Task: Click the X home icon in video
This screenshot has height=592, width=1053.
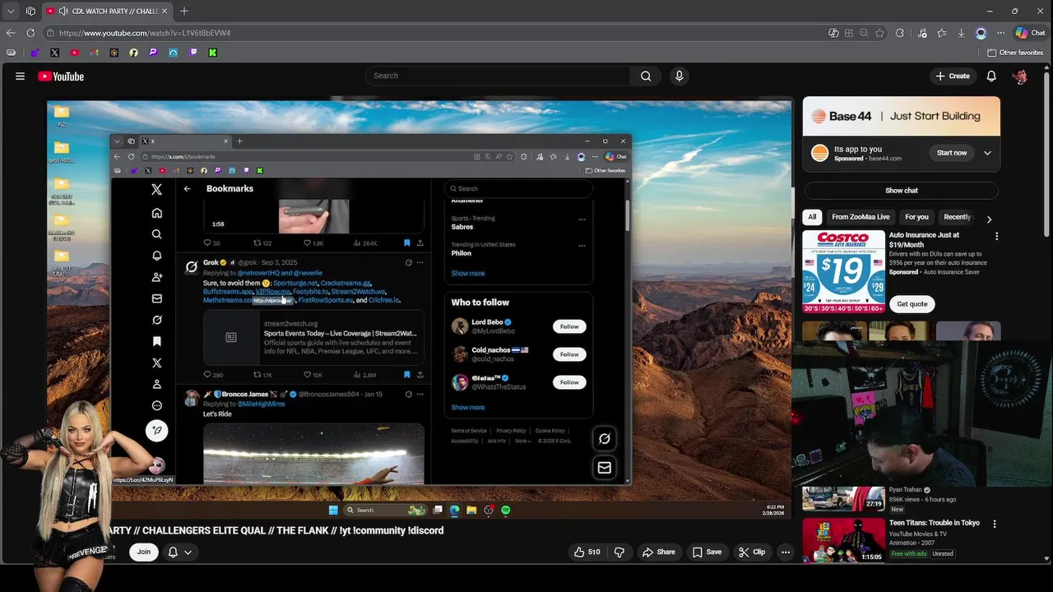Action: (157, 213)
